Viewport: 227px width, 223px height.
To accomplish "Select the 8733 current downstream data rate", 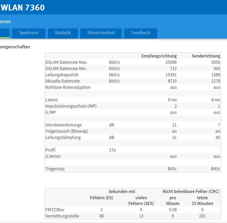I will click(172, 81).
